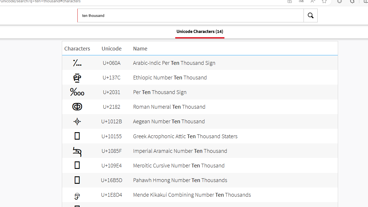This screenshot has height=207, width=368.
Task: Select the Roman Numeral Ten Thousand glyph
Action: 77,107
